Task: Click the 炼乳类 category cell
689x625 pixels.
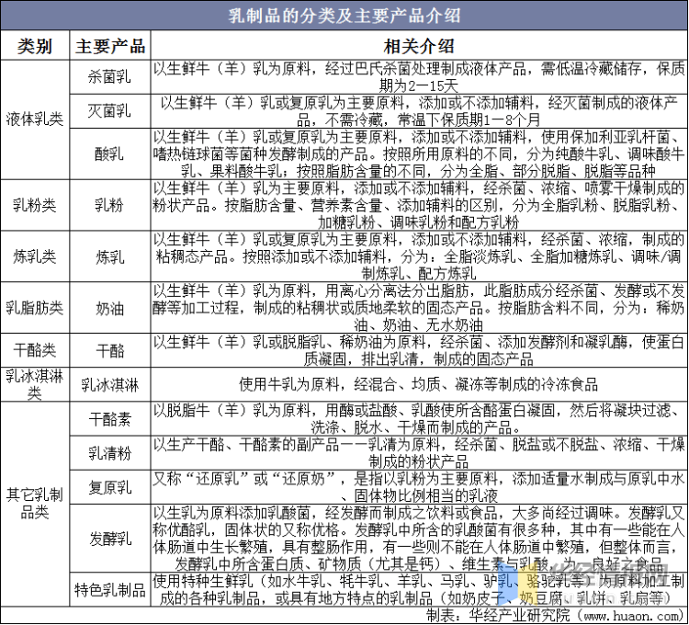Action: (35, 256)
